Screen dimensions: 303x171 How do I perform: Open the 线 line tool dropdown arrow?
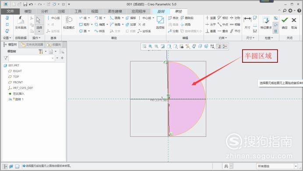click(89, 18)
